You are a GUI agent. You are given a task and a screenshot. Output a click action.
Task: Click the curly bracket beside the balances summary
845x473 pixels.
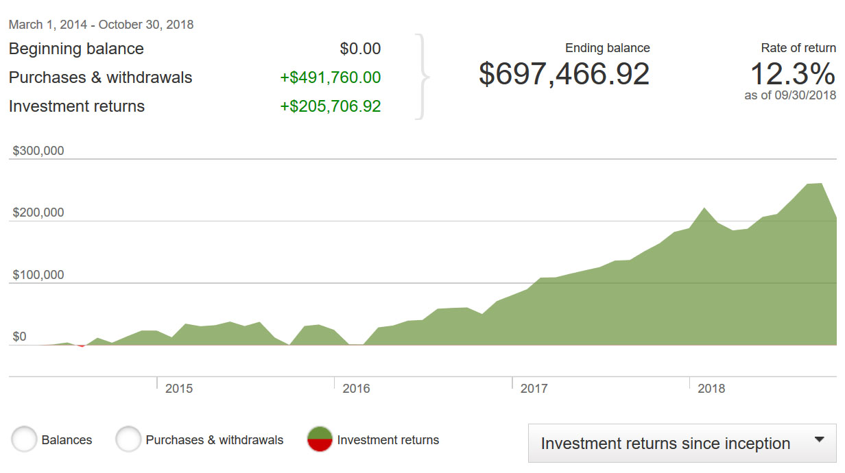[423, 77]
